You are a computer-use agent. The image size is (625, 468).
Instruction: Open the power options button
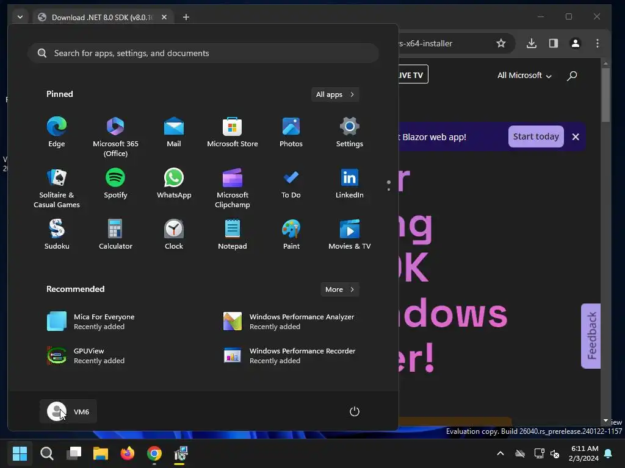[x=355, y=411]
